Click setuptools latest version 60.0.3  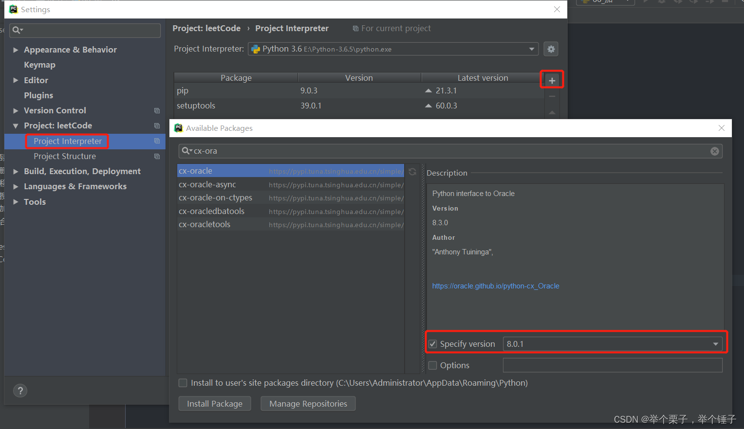coord(446,106)
